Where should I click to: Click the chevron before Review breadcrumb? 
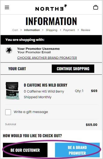(78, 30)
